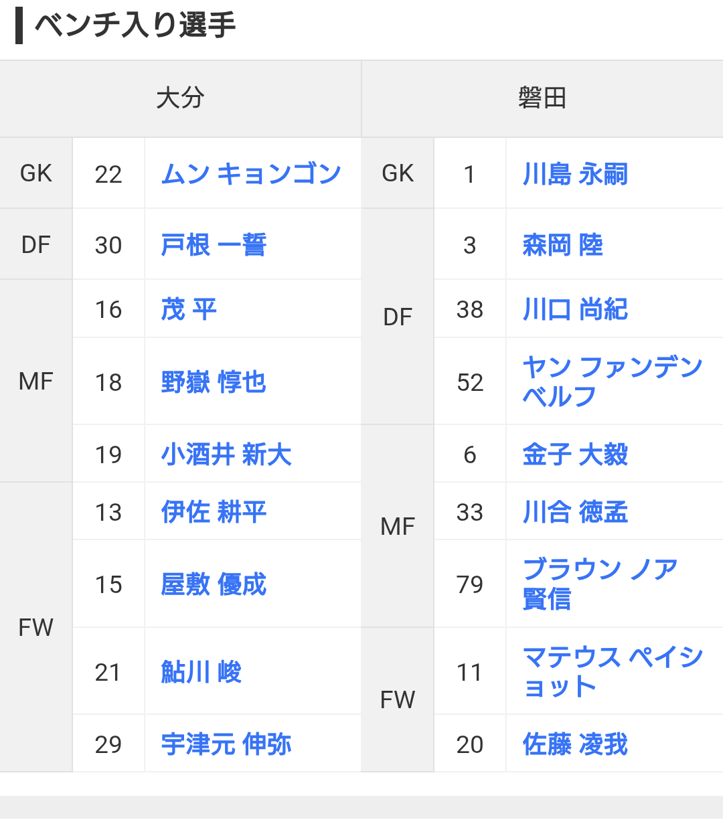This screenshot has height=834, width=723.
Task: Open 小酒井 新大 player profile
Action: point(226,454)
